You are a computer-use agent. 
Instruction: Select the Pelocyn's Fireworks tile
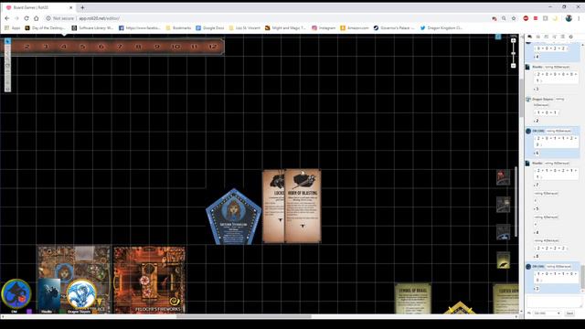(150, 280)
